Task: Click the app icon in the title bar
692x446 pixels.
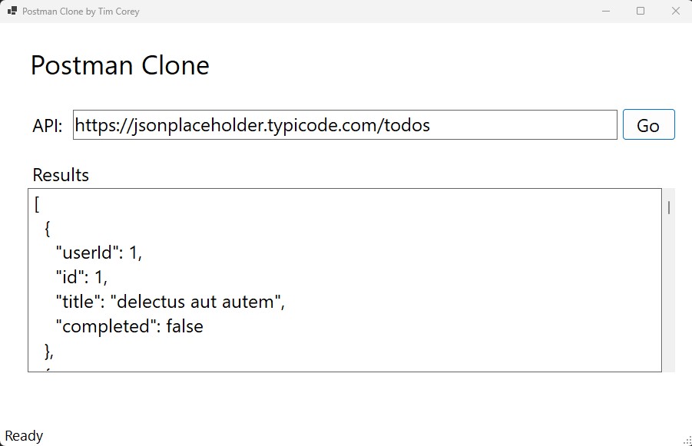Action: (12, 12)
